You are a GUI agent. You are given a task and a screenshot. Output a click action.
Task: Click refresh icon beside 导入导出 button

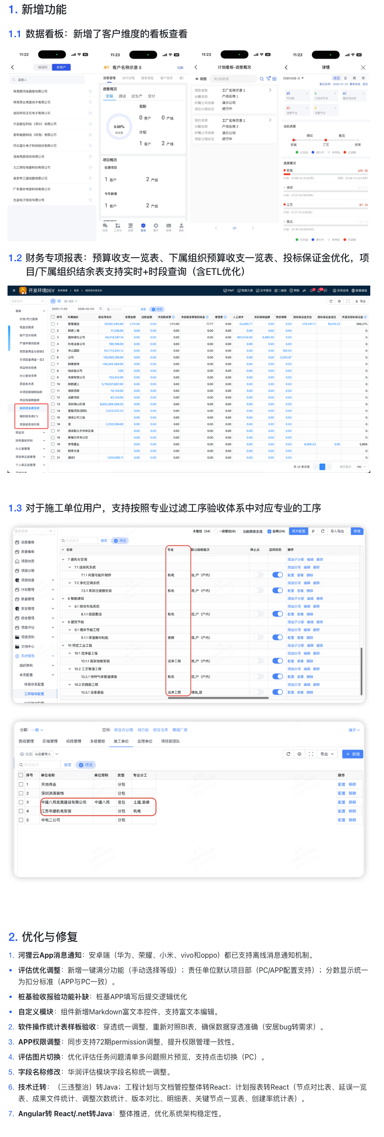tap(323, 531)
